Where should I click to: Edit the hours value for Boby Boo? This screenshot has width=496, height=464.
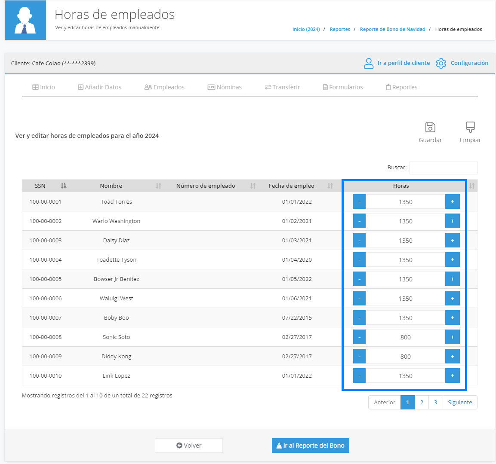pyautogui.click(x=406, y=318)
